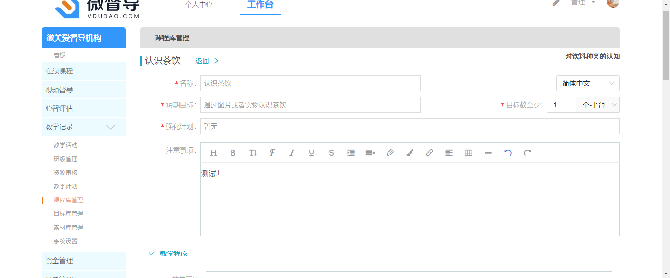Insert a hyperlink via link icon

click(429, 153)
